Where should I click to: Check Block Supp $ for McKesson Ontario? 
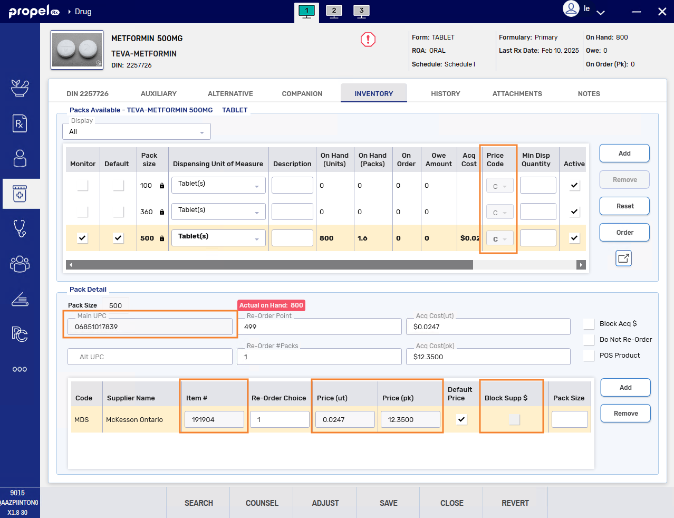[514, 419]
